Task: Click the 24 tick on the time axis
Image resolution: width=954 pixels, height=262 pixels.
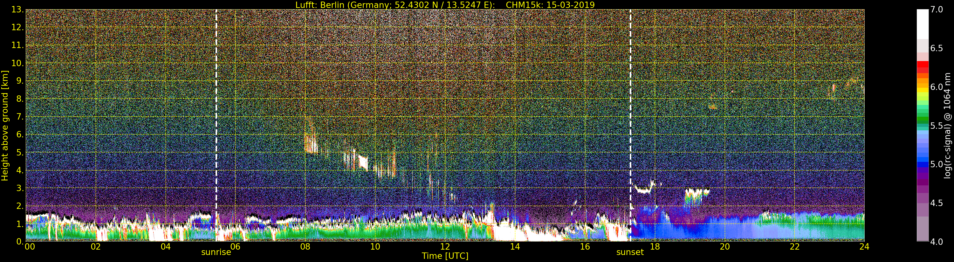Action: tap(864, 247)
